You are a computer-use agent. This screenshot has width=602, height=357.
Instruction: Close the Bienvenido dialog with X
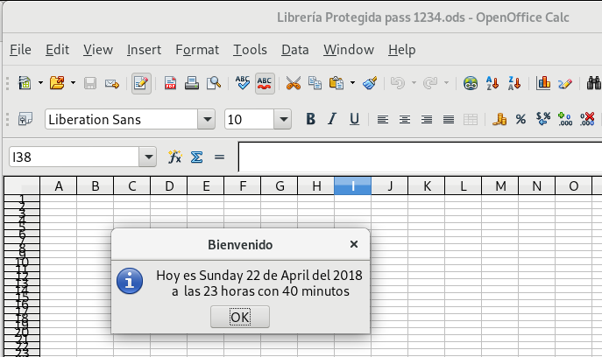354,245
